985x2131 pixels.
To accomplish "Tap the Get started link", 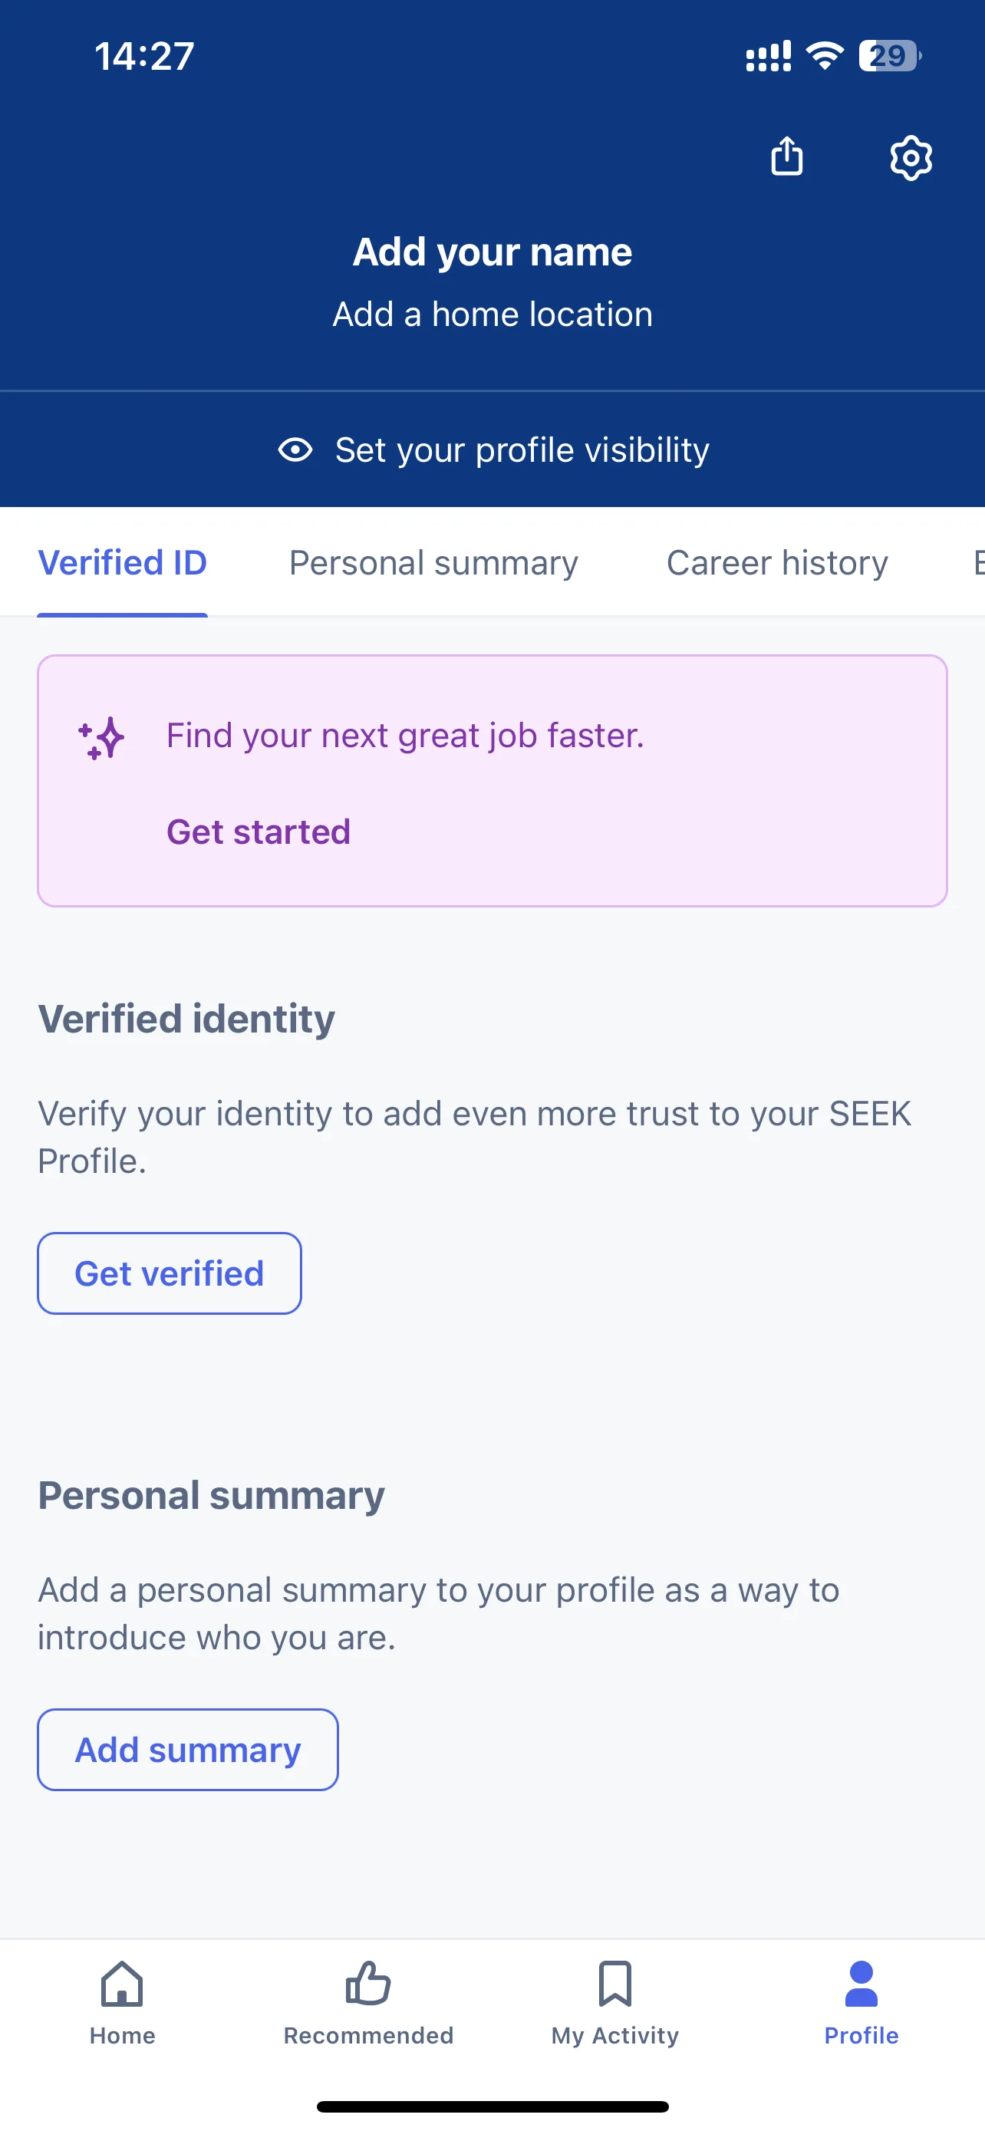I will (x=259, y=832).
